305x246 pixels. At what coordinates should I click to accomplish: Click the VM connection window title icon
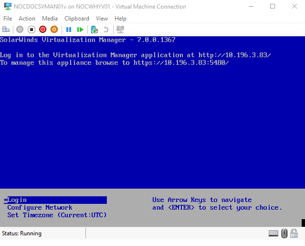tap(7, 6)
